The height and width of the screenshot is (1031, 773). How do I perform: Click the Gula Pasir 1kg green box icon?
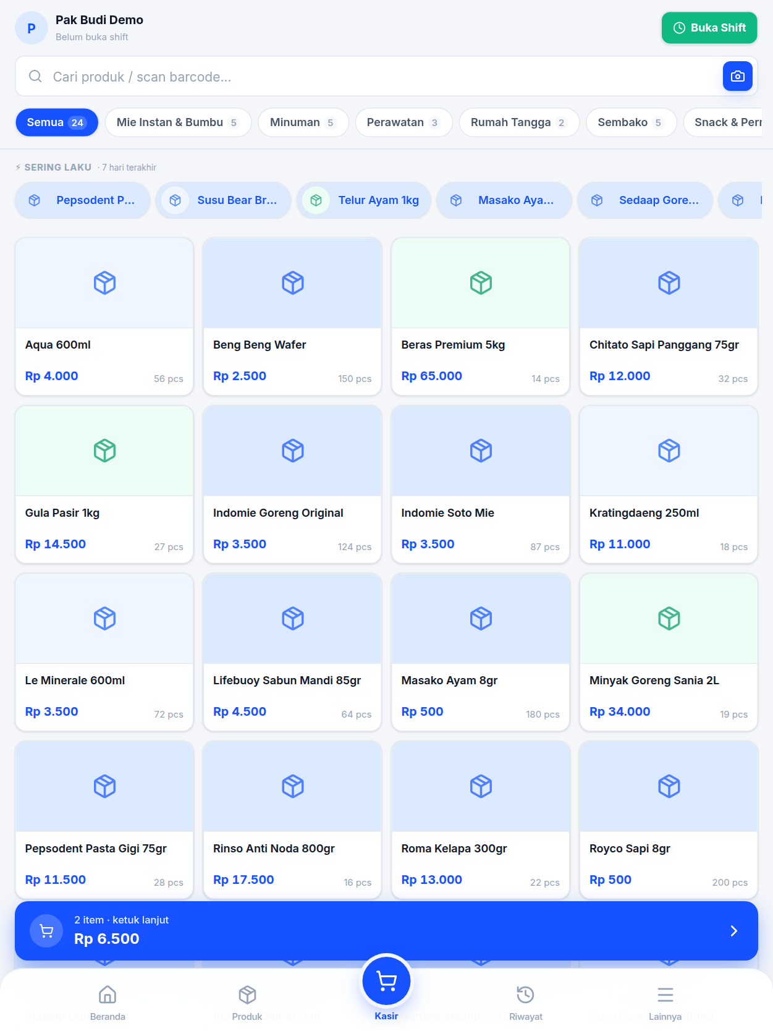coord(104,451)
